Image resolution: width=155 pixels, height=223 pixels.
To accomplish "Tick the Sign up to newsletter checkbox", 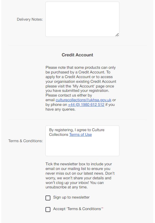I will (48, 198).
